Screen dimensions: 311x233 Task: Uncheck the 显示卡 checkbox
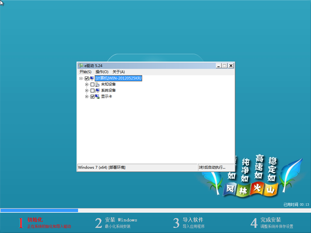[x=92, y=97]
